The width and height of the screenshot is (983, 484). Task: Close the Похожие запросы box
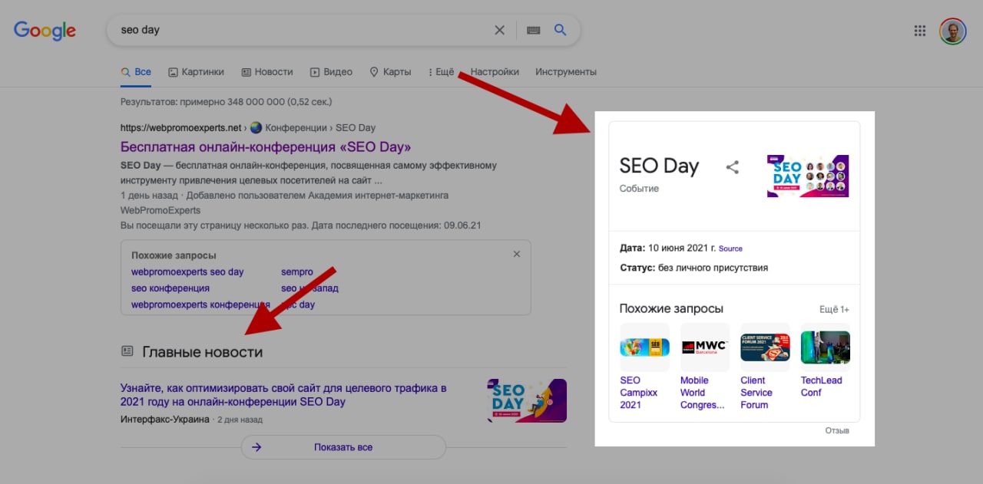[x=517, y=254]
